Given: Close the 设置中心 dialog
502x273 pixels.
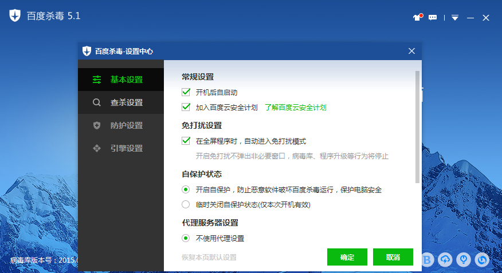Looking at the screenshot, I should click(x=411, y=51).
